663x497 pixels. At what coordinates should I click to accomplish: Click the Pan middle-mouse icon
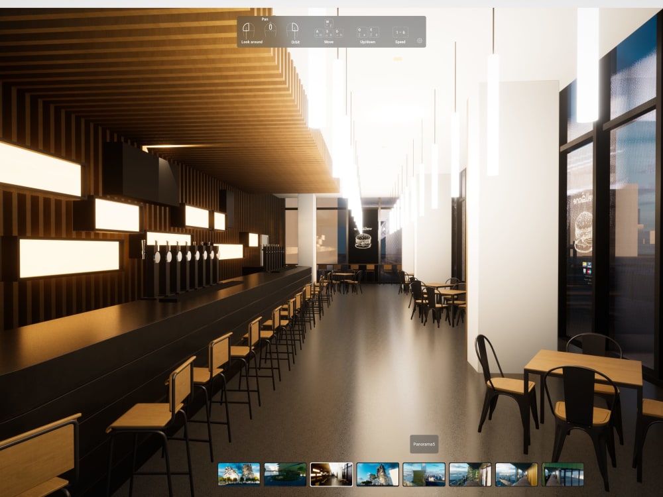pyautogui.click(x=271, y=30)
